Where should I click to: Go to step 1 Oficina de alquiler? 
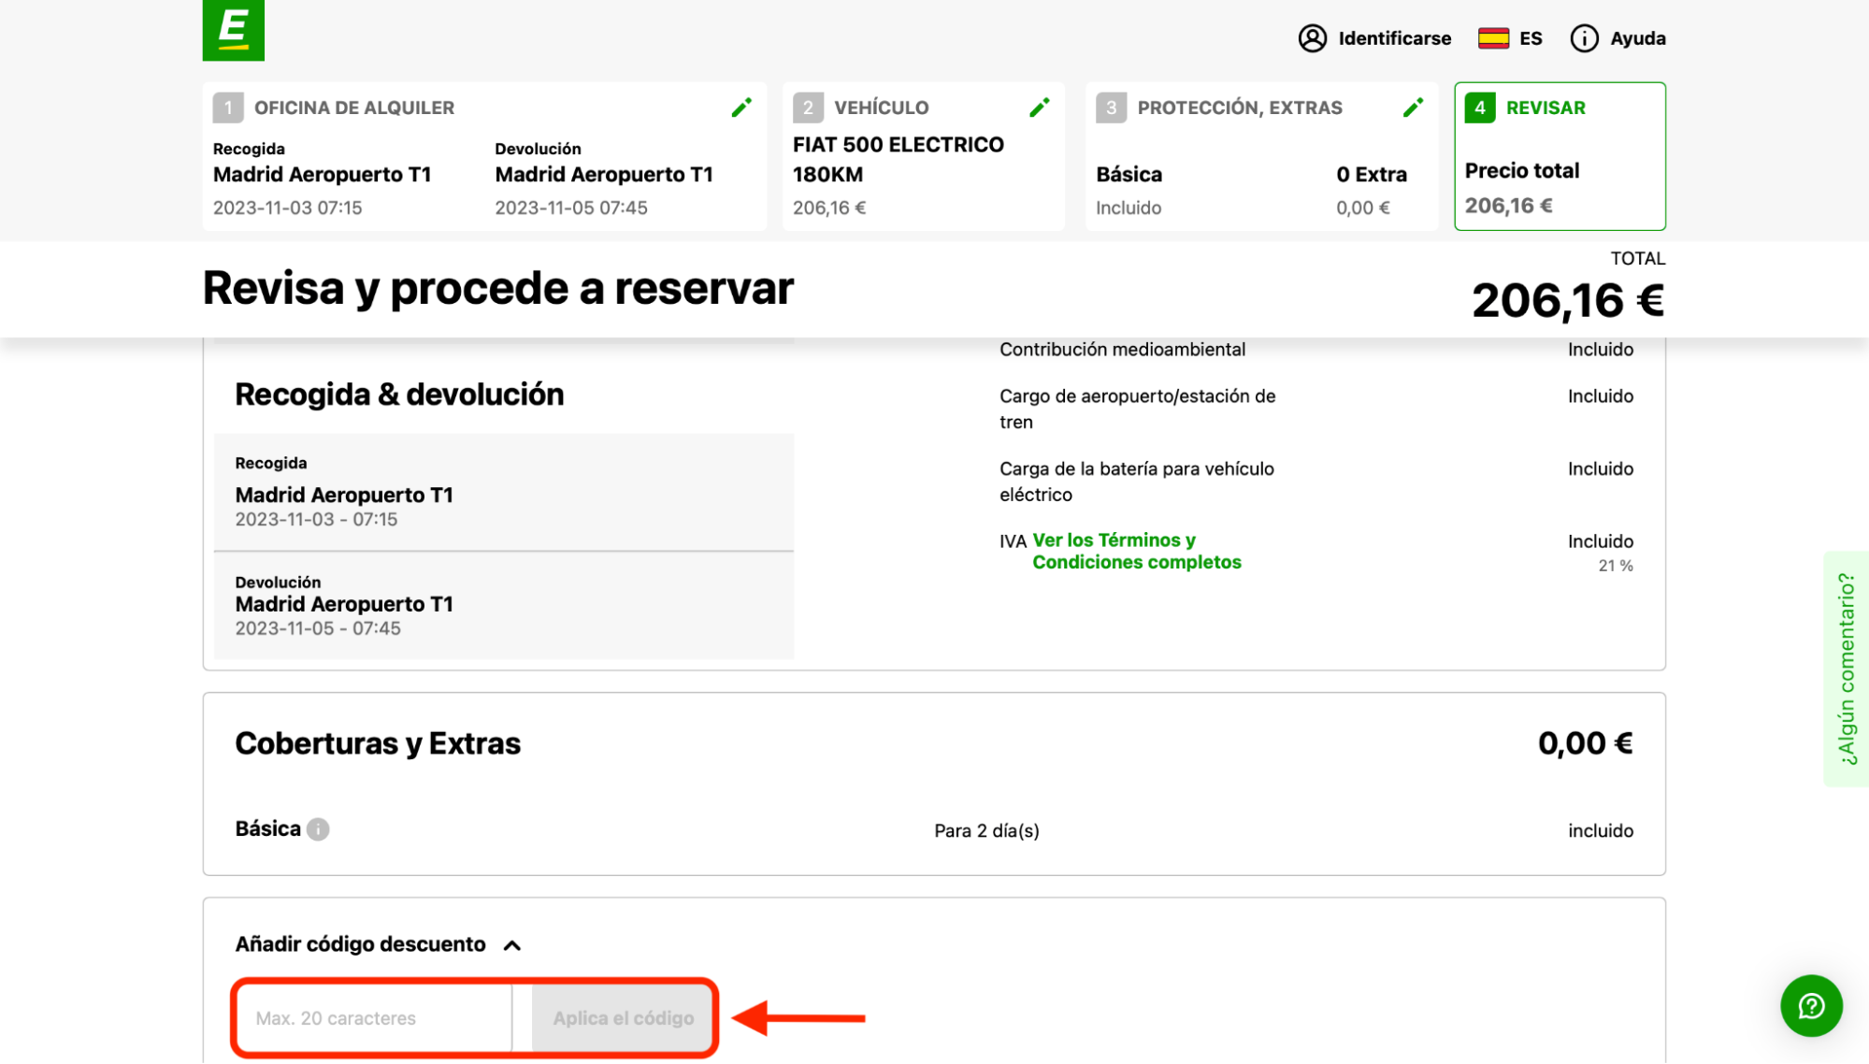(354, 108)
